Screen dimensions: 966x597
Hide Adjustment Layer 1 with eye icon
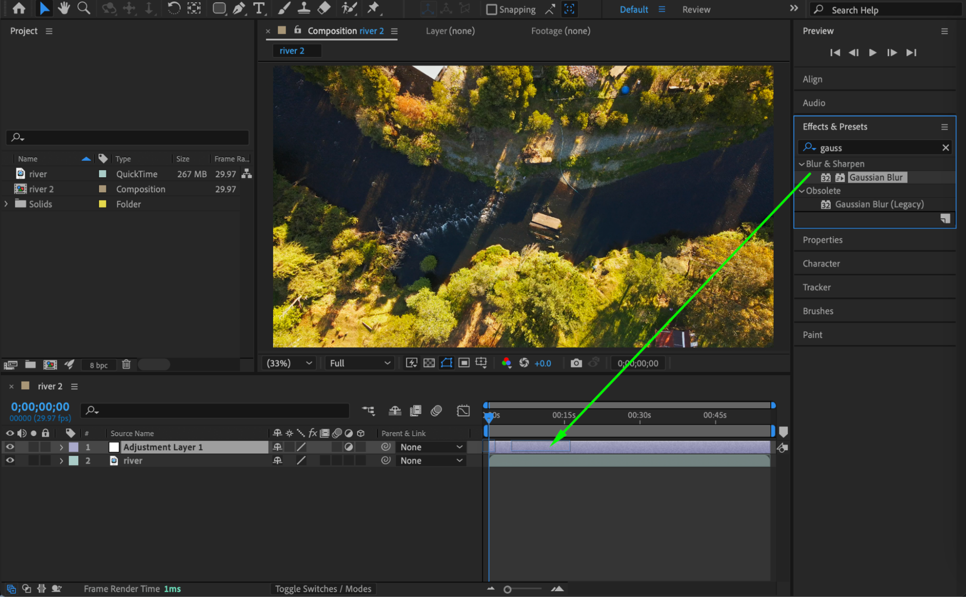(x=10, y=447)
